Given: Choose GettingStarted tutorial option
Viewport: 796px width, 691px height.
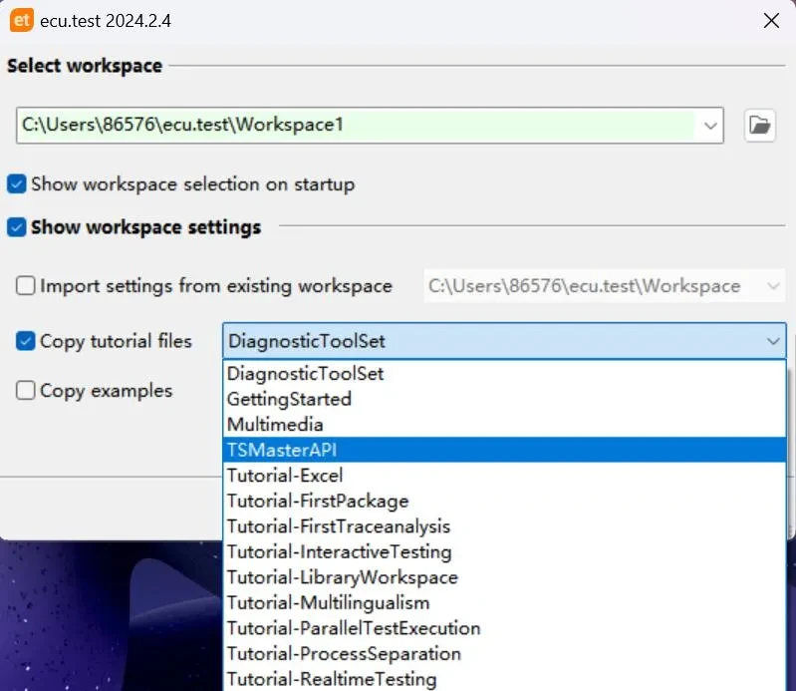Looking at the screenshot, I should pyautogui.click(x=289, y=399).
